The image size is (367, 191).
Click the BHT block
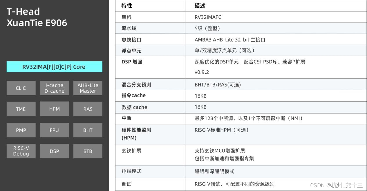[88, 130]
